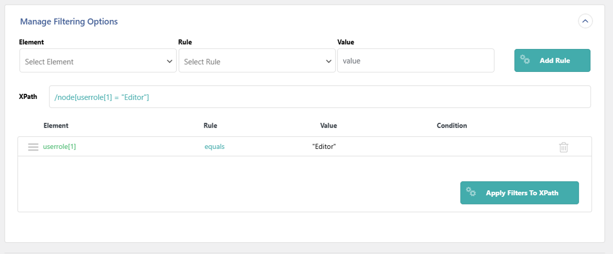
Task: Click the XPath label
Action: pyautogui.click(x=28, y=96)
